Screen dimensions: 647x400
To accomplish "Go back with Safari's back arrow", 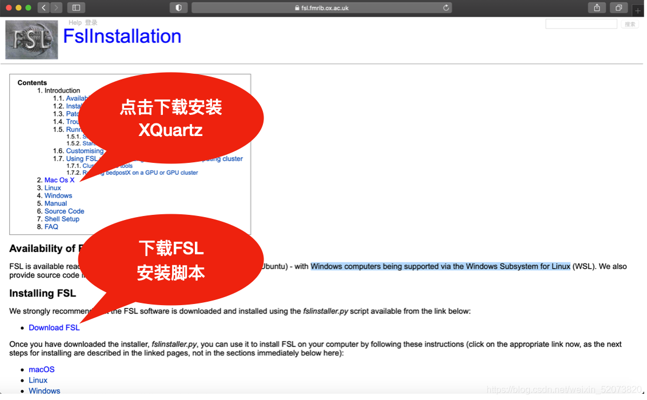I will [x=44, y=7].
